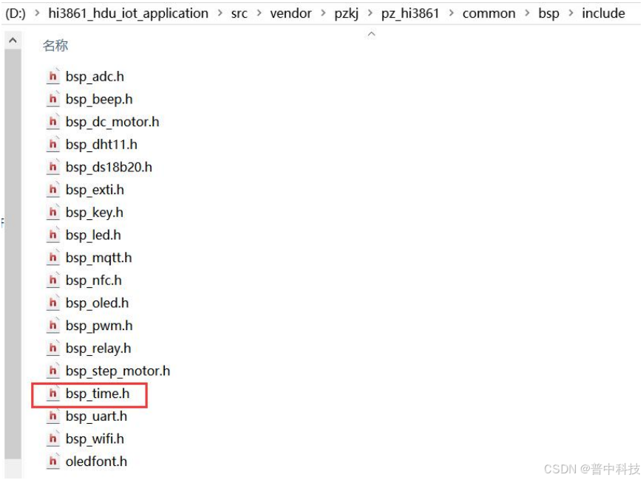Click the bsp_adc.h file icon
Image resolution: width=643 pixels, height=480 pixels.
point(53,76)
